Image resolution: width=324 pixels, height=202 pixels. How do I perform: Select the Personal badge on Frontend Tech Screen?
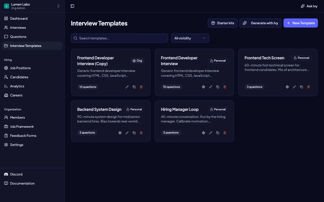pos(301,58)
